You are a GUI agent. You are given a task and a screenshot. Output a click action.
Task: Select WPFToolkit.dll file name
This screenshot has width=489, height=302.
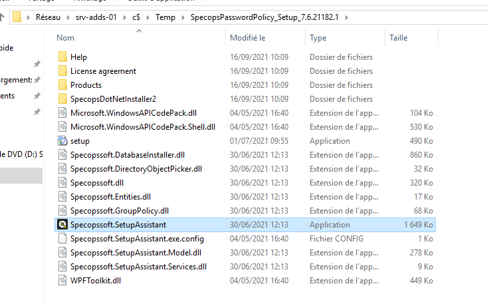click(x=96, y=281)
